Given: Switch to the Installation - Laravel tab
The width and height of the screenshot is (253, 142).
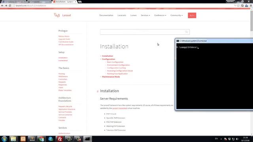Looking at the screenshot, I should 64,2.
